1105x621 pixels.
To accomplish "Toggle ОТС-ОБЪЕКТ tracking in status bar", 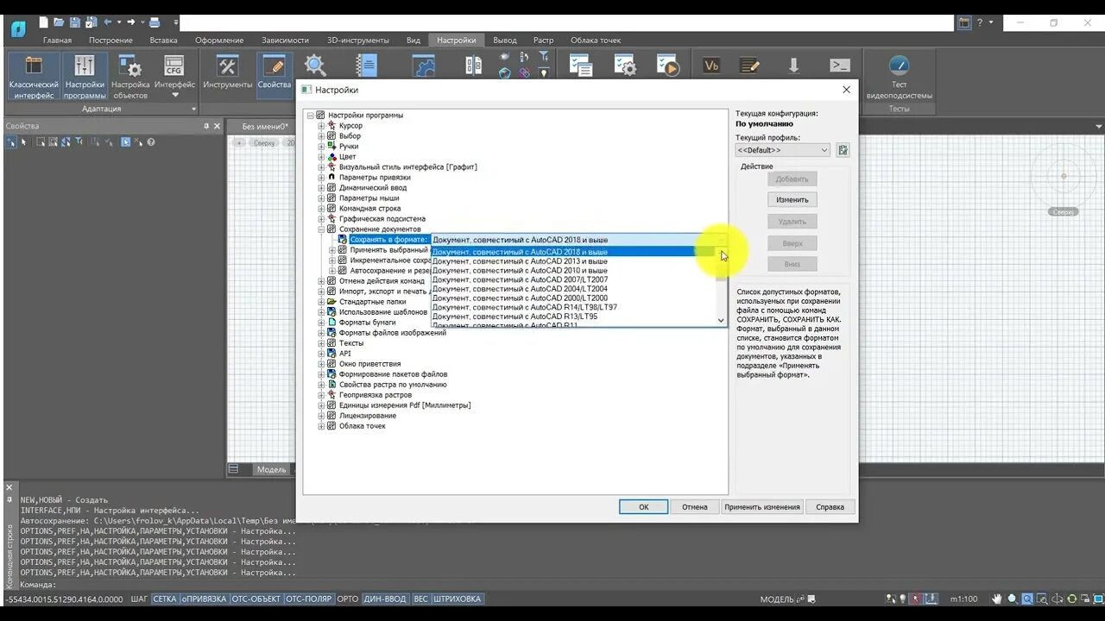I will pos(256,599).
